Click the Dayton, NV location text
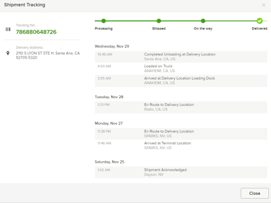The height and width of the screenshot is (203, 271). (x=154, y=175)
